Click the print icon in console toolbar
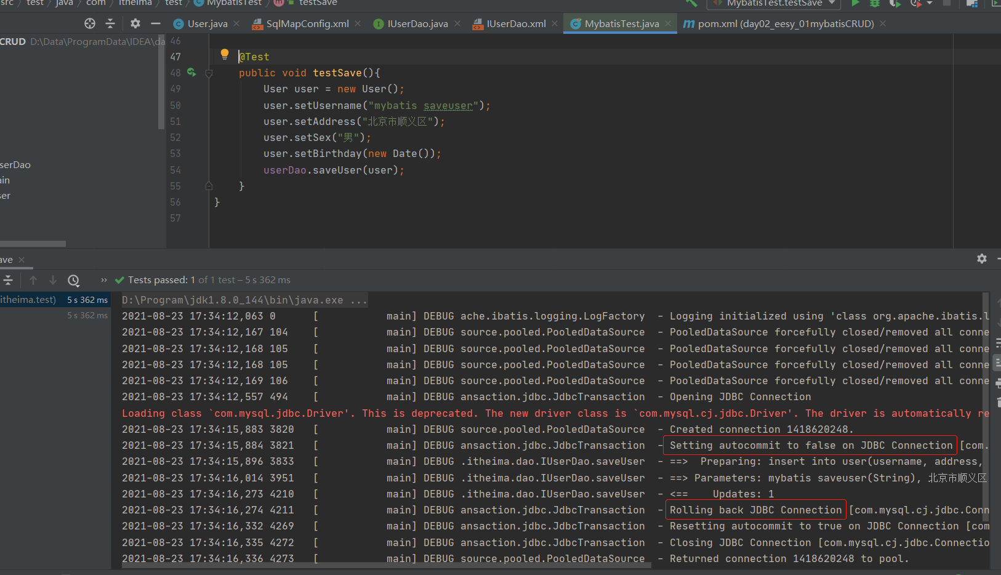Screen dimensions: 1001x575 tap(998, 384)
